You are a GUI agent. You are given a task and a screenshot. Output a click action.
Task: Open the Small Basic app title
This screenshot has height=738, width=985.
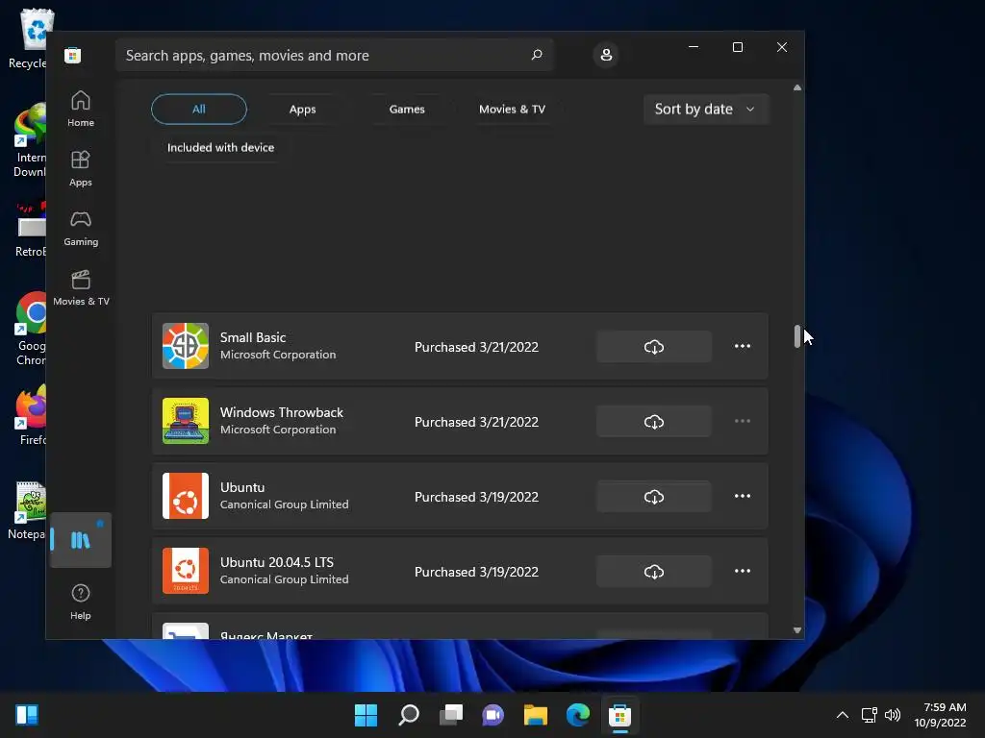pyautogui.click(x=253, y=337)
